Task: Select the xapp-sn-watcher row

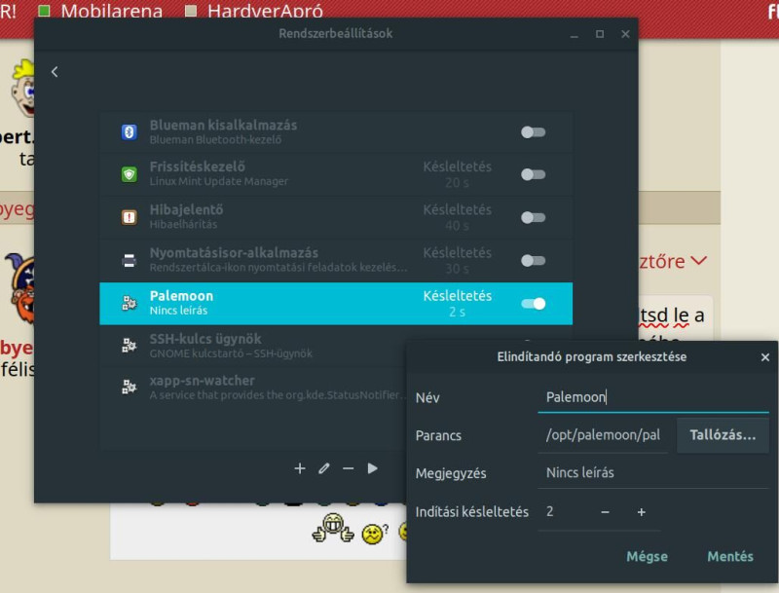Action: (x=253, y=388)
